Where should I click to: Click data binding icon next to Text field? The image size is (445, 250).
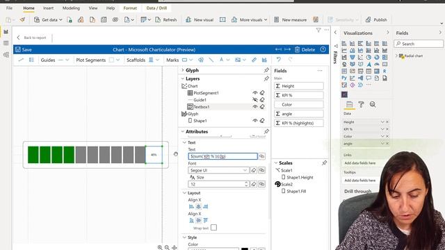pyautogui.click(x=261, y=156)
